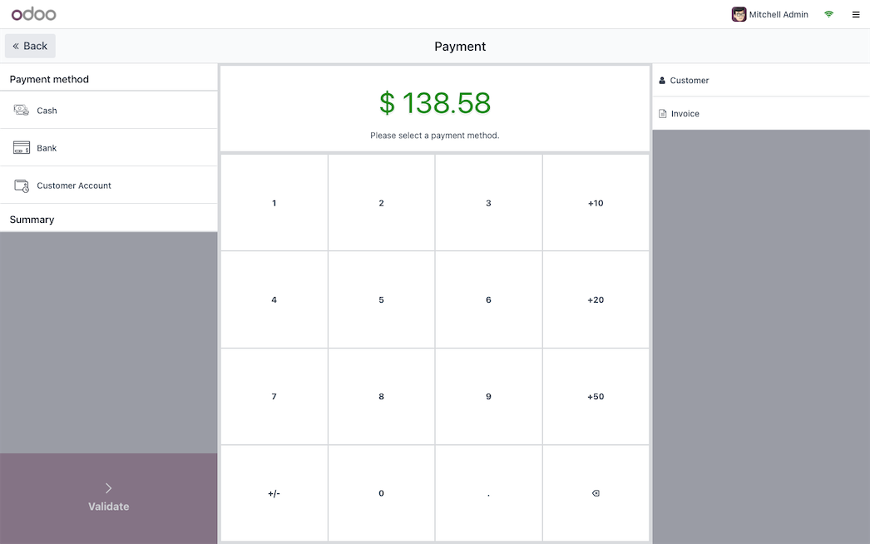Click the $ 138.58 amount due display
Viewport: 870px width, 544px height.
pos(435,103)
